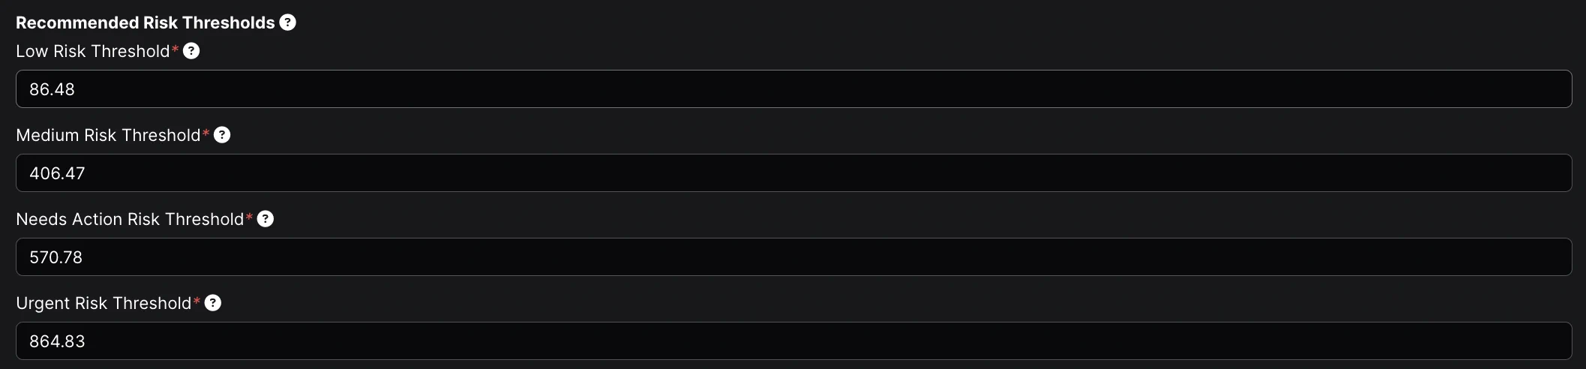Viewport: 1586px width, 369px height.
Task: Open the Urgent Risk Threshold help icon
Action: coord(213,303)
